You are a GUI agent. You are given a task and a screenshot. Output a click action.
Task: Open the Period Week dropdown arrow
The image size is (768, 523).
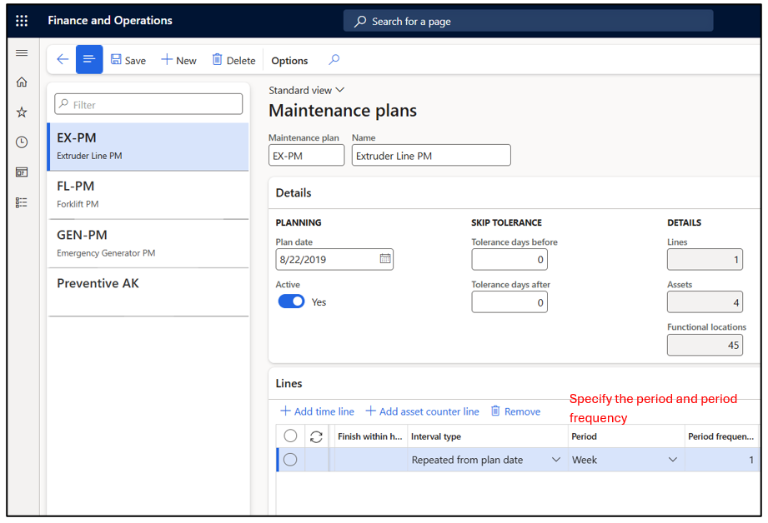673,460
